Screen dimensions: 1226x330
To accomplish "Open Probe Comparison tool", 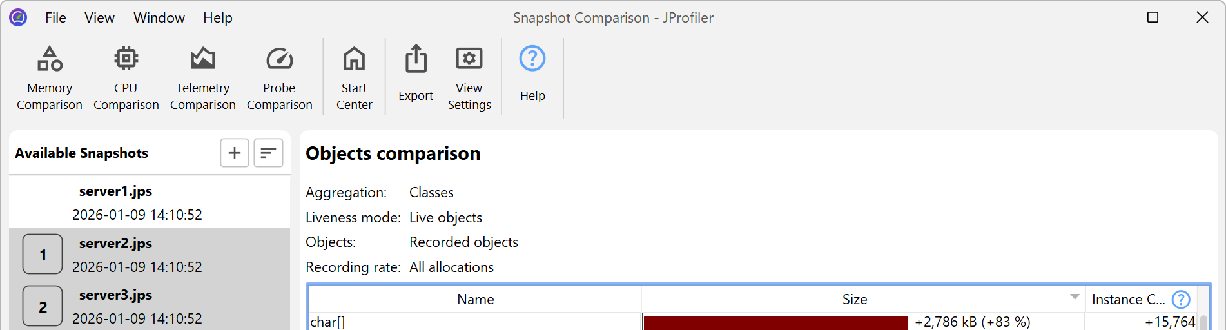I will [279, 77].
